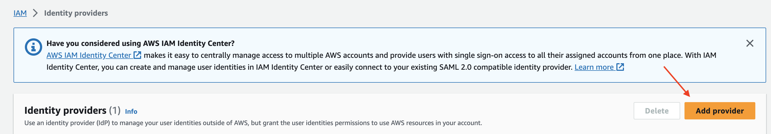Click the Identity providers section heading
The image size is (771, 134).
[65, 110]
